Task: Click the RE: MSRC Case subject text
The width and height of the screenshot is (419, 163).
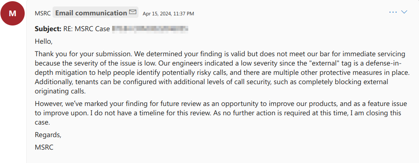Action: click(x=87, y=29)
